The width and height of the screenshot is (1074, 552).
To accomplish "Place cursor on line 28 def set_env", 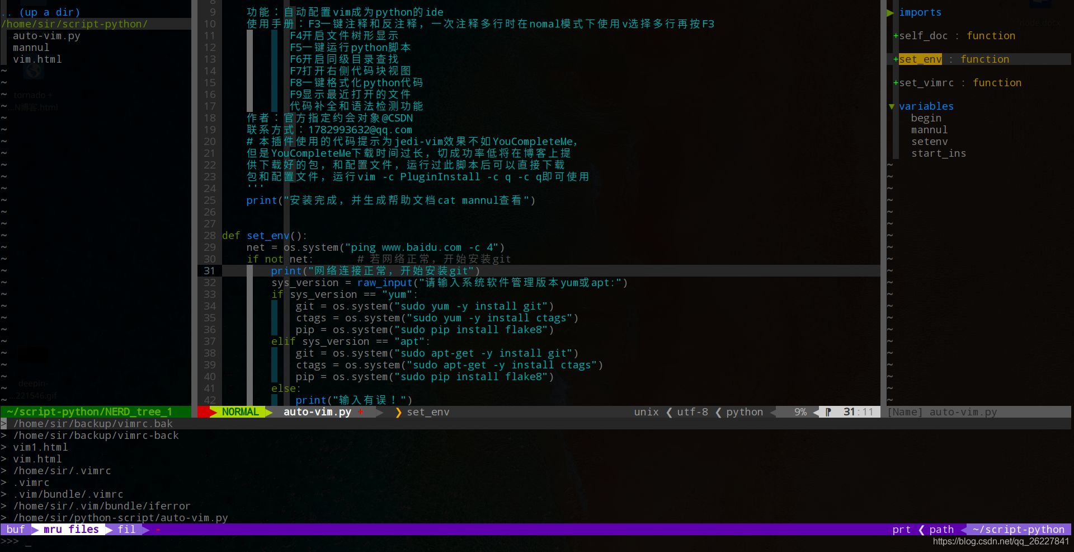I will coord(265,236).
